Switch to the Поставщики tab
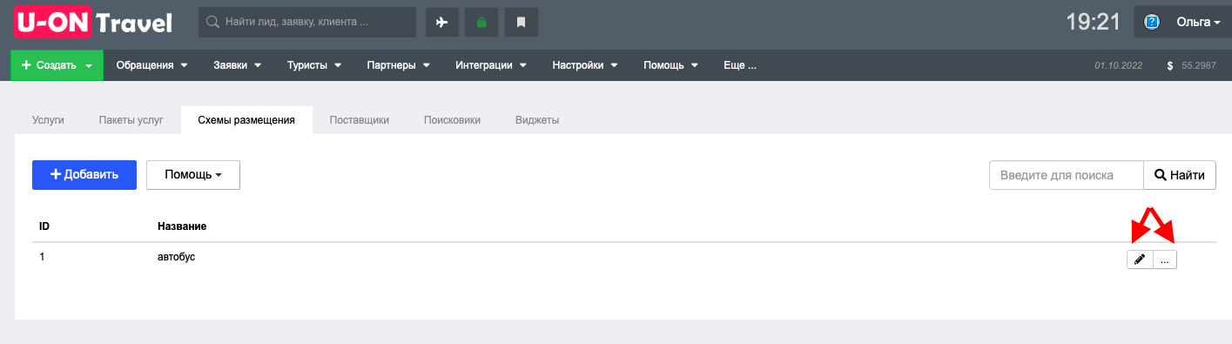Screen dimensions: 1232x344 pyautogui.click(x=359, y=120)
